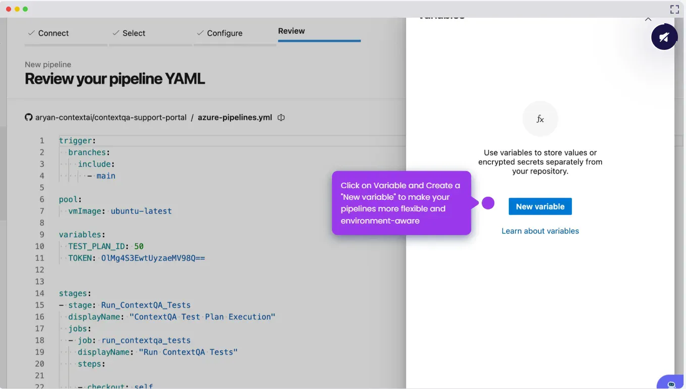Collapse the Variables panel with the chevron
Image resolution: width=686 pixels, height=389 pixels.
tap(648, 19)
